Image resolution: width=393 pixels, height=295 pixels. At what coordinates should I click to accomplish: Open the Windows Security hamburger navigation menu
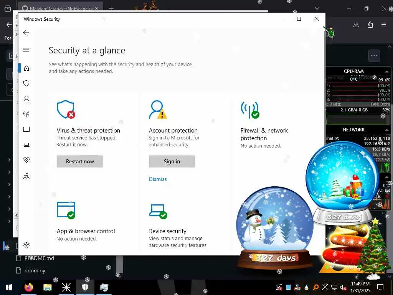point(26,50)
